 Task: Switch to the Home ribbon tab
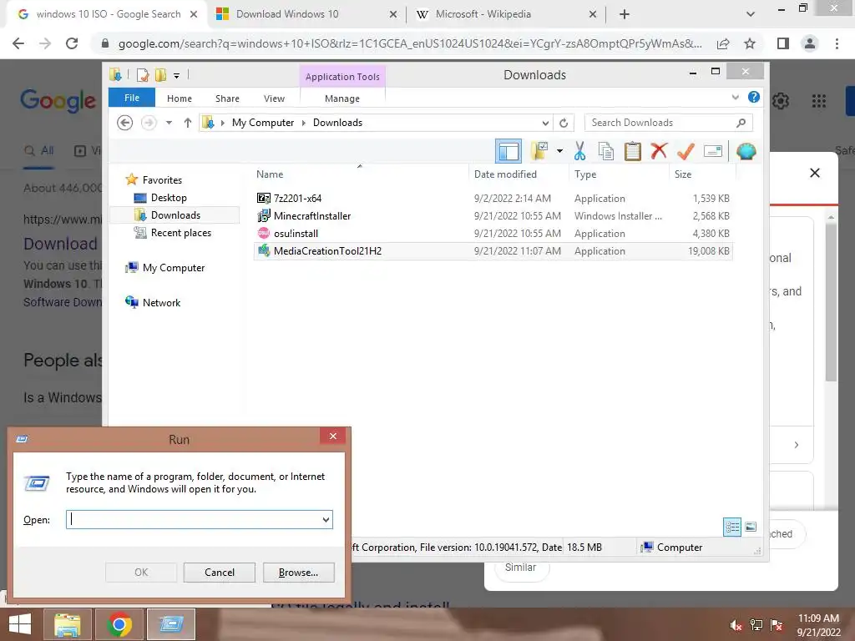point(180,98)
